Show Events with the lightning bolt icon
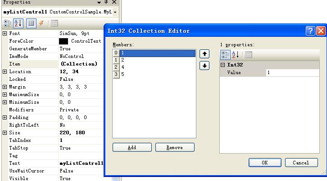Image resolution: width=327 pixels, height=181 pixels. pyautogui.click(x=41, y=23)
